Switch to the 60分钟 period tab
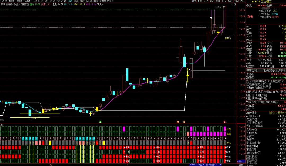This screenshot has height=166, width=286. 56,1
